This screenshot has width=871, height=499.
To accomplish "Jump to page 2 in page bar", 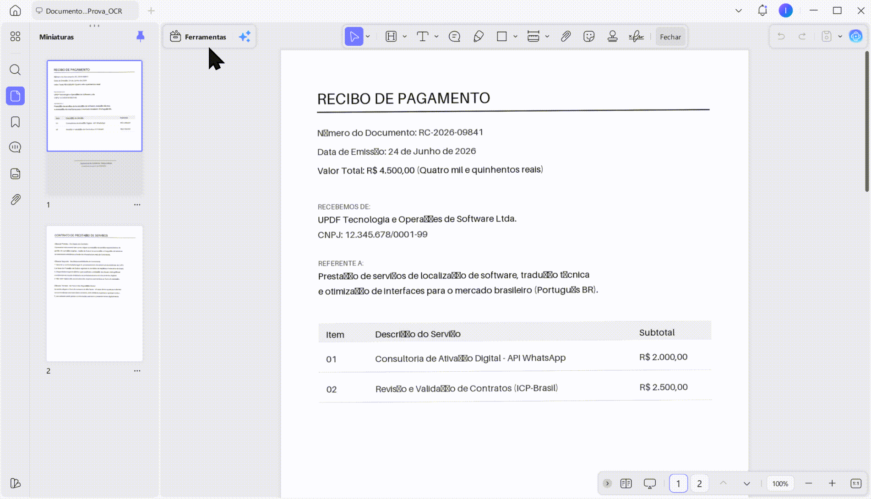I will [699, 483].
